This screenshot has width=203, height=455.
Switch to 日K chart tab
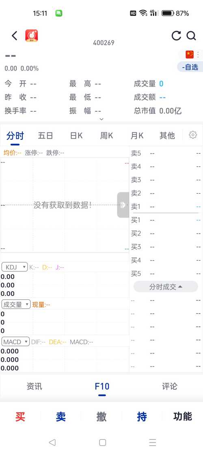pos(76,135)
